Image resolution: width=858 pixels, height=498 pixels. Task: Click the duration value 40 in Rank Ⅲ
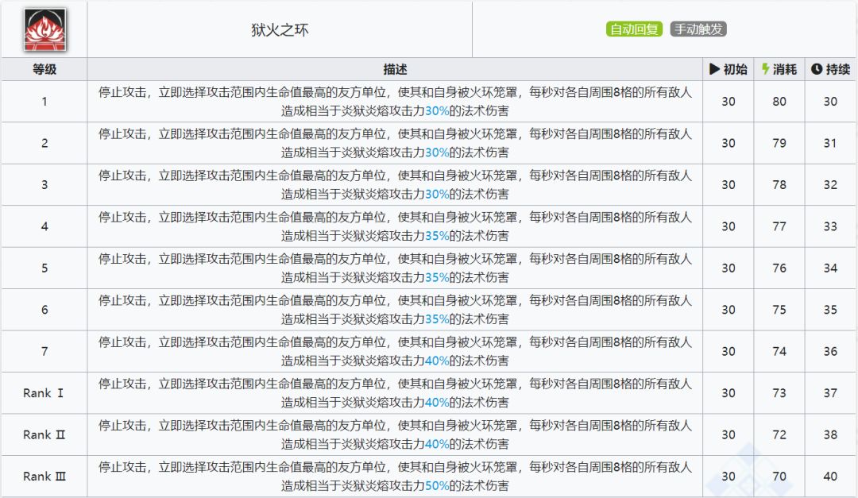click(x=830, y=477)
